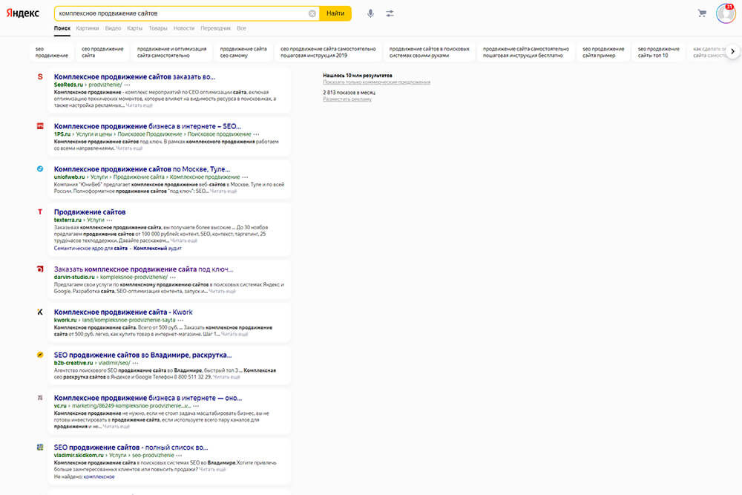Image resolution: width=742 pixels, height=495 pixels.
Task: Open 'SEO продвижение сайтов во Владимире' result
Action: (143, 355)
